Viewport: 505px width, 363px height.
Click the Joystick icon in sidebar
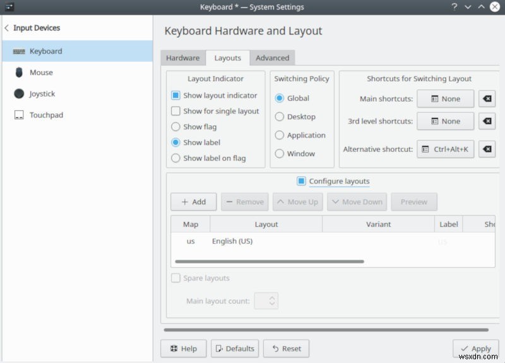point(19,94)
